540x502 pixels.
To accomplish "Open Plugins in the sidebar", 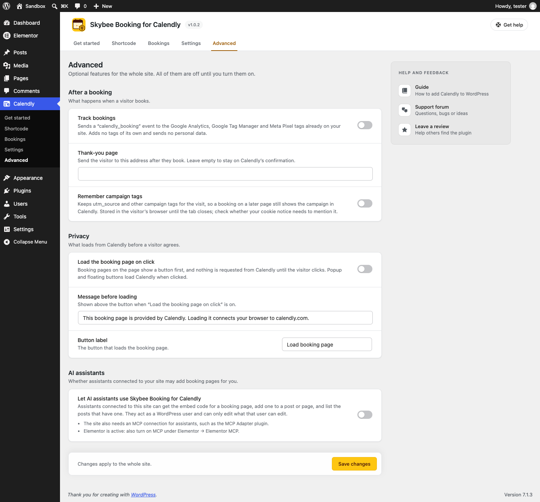I will tap(30, 191).
